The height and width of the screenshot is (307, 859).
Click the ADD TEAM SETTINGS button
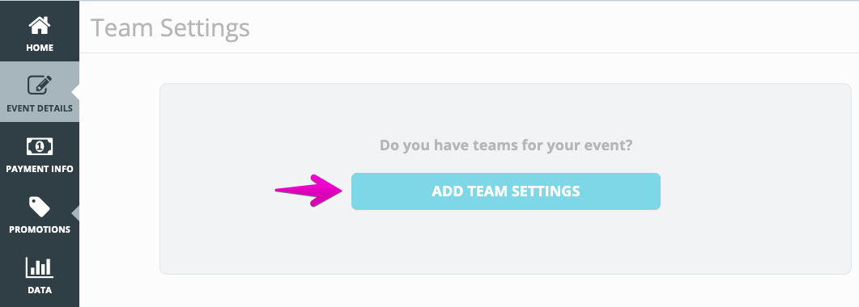(506, 191)
